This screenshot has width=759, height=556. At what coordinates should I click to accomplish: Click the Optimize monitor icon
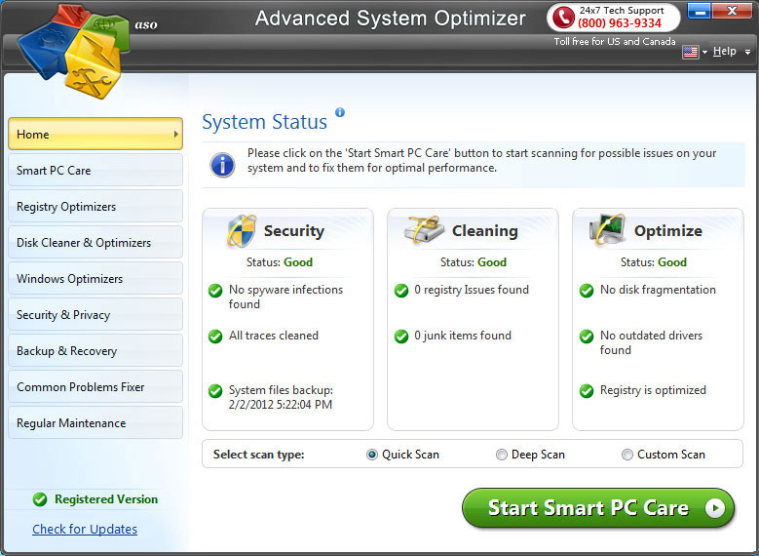pyautogui.click(x=608, y=231)
